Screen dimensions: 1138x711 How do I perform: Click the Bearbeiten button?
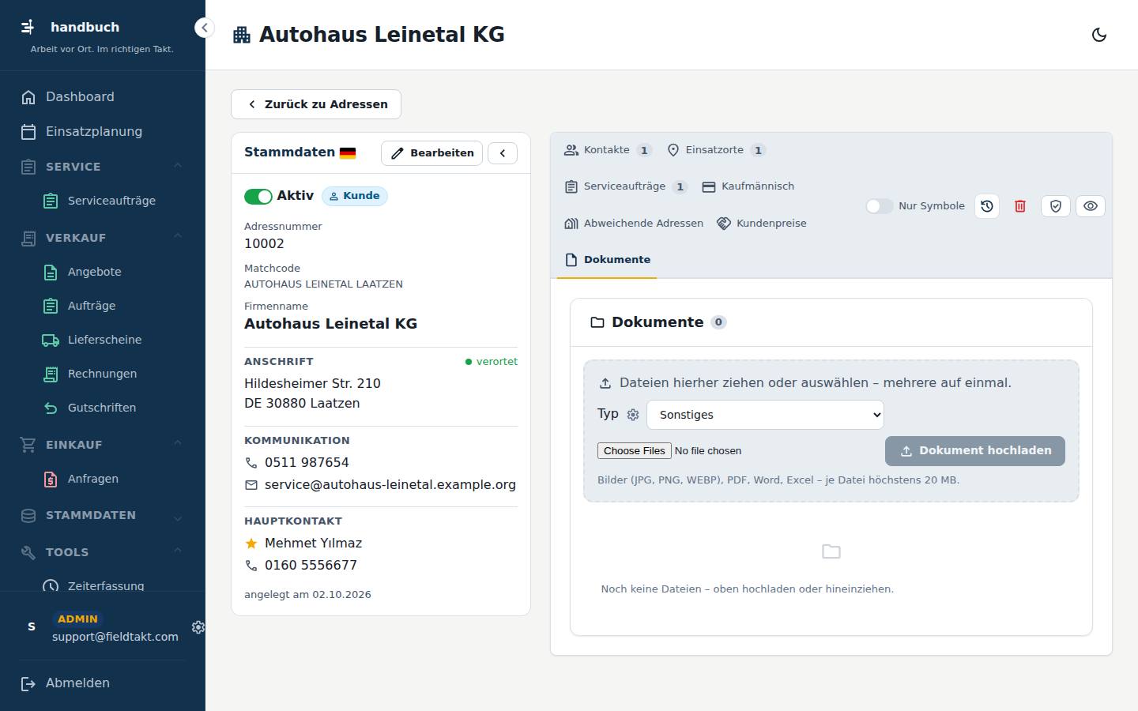point(431,153)
